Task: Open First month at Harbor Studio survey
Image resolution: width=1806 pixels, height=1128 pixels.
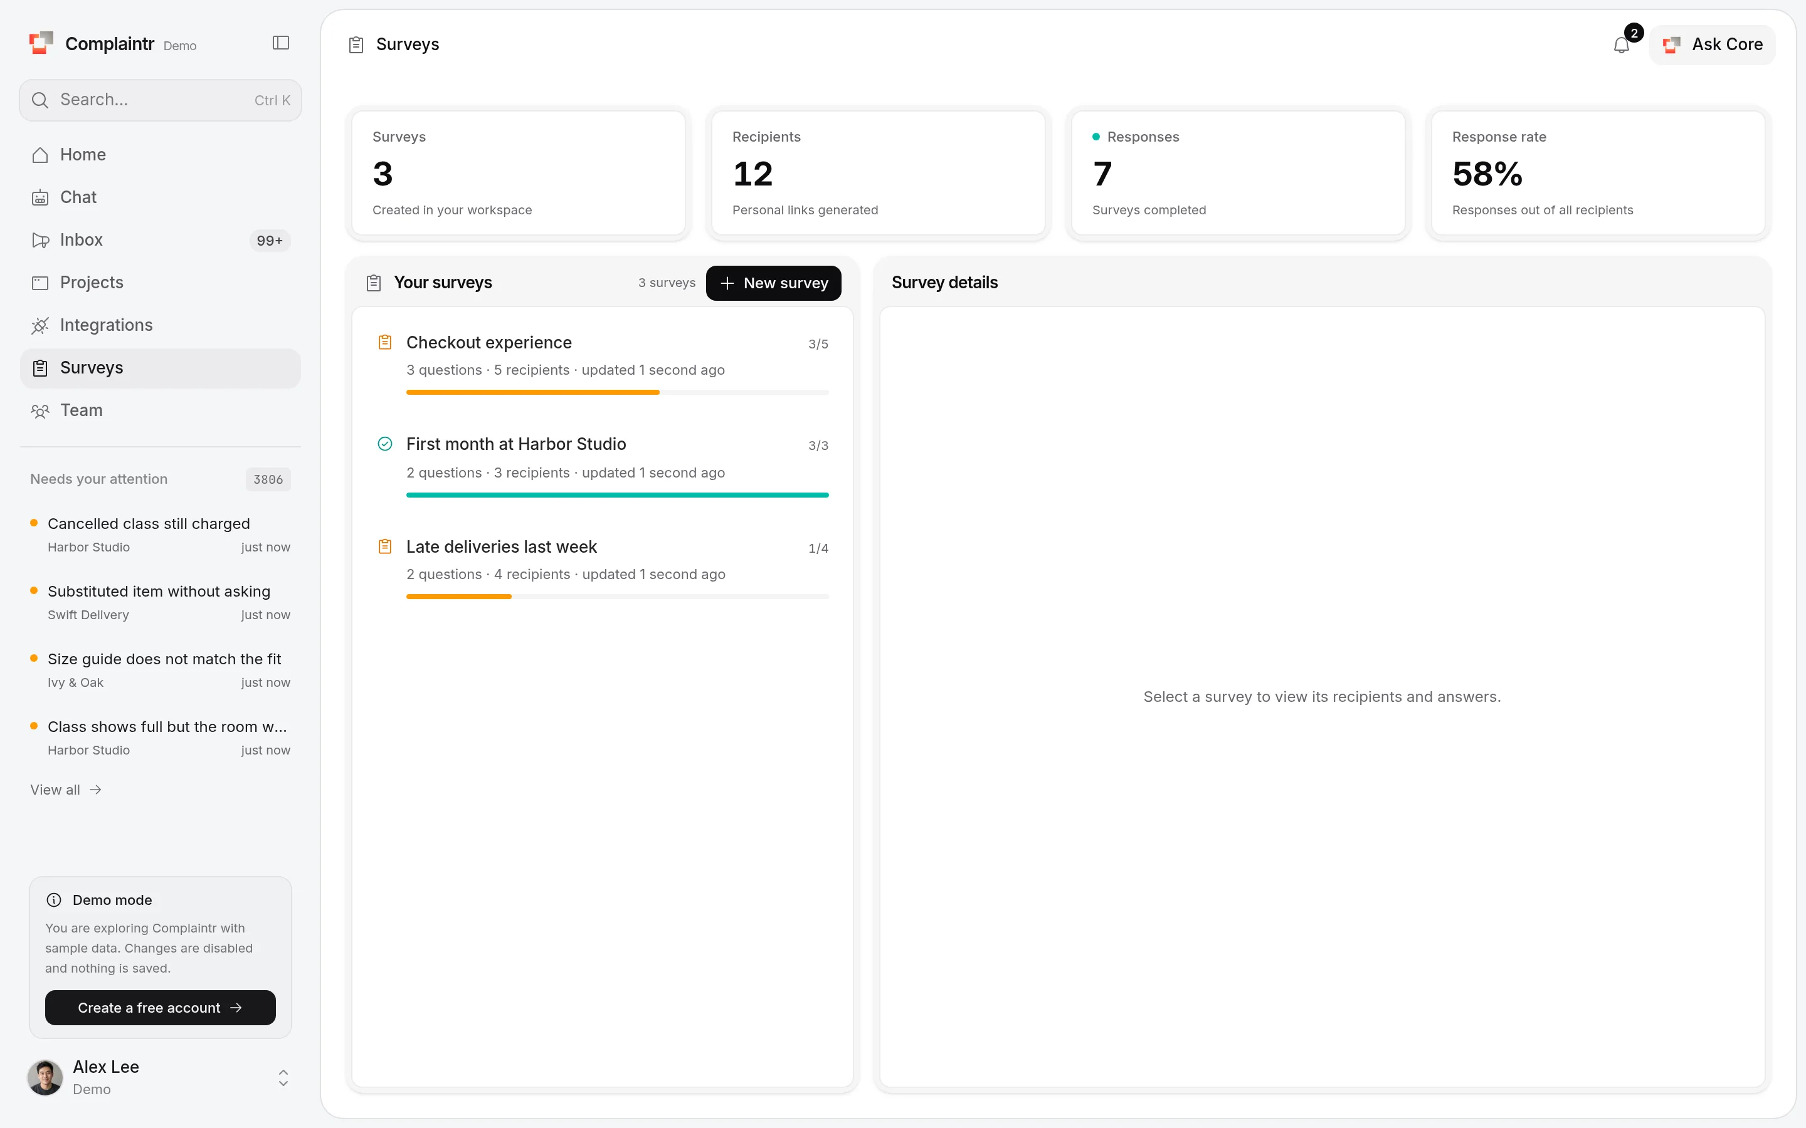Action: (602, 466)
